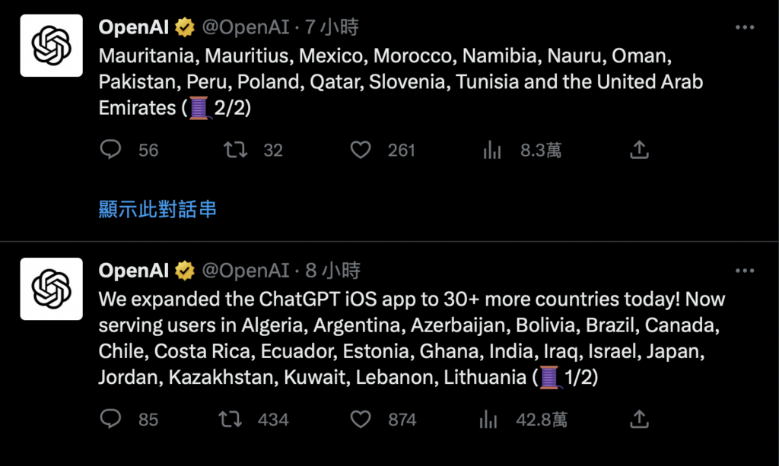Open the 8 小時 timestamp link

tap(332, 271)
